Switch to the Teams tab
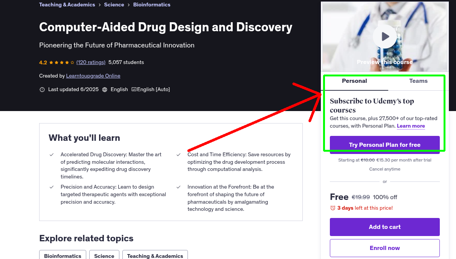This screenshot has width=456, height=259. [418, 81]
